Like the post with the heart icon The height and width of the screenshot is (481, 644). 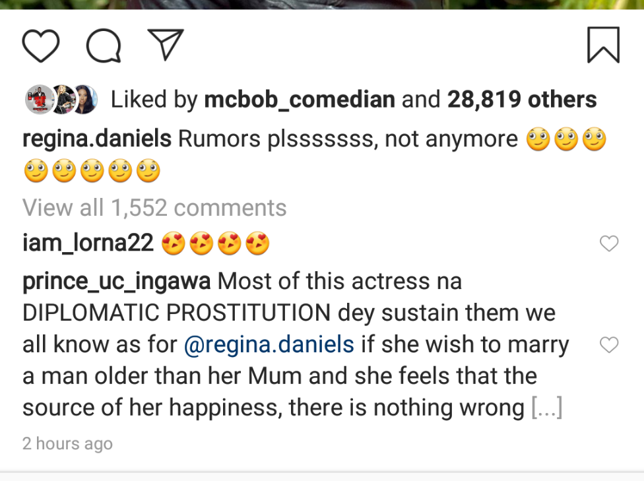(41, 45)
